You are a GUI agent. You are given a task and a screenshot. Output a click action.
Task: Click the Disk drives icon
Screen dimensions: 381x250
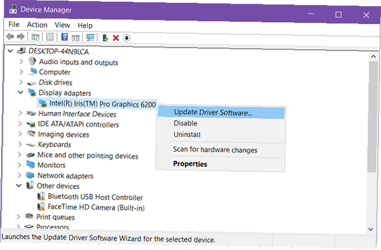click(x=32, y=83)
